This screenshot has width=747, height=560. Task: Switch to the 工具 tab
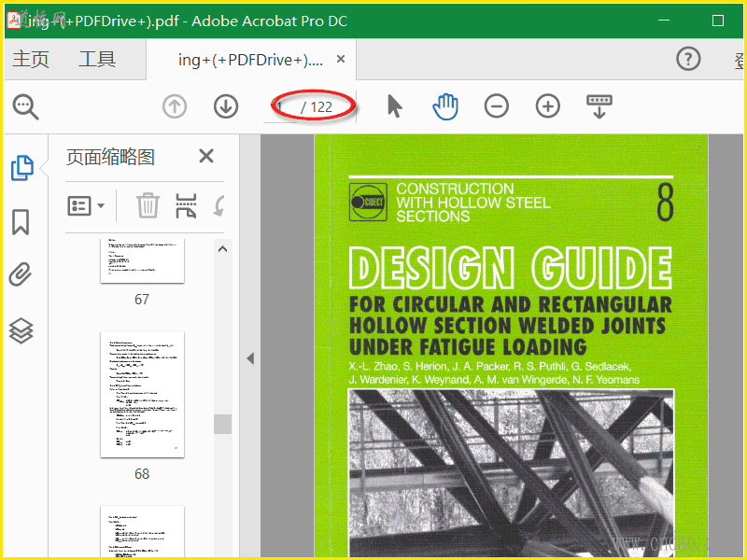coord(97,59)
